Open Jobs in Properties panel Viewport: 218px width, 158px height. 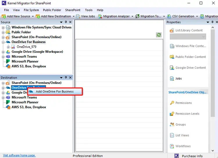click(x=178, y=79)
